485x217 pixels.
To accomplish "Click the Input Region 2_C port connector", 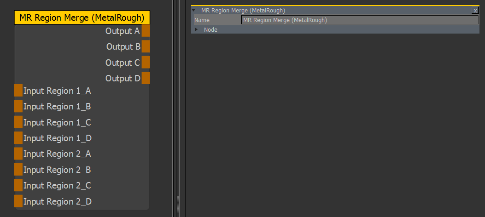I will (18, 185).
